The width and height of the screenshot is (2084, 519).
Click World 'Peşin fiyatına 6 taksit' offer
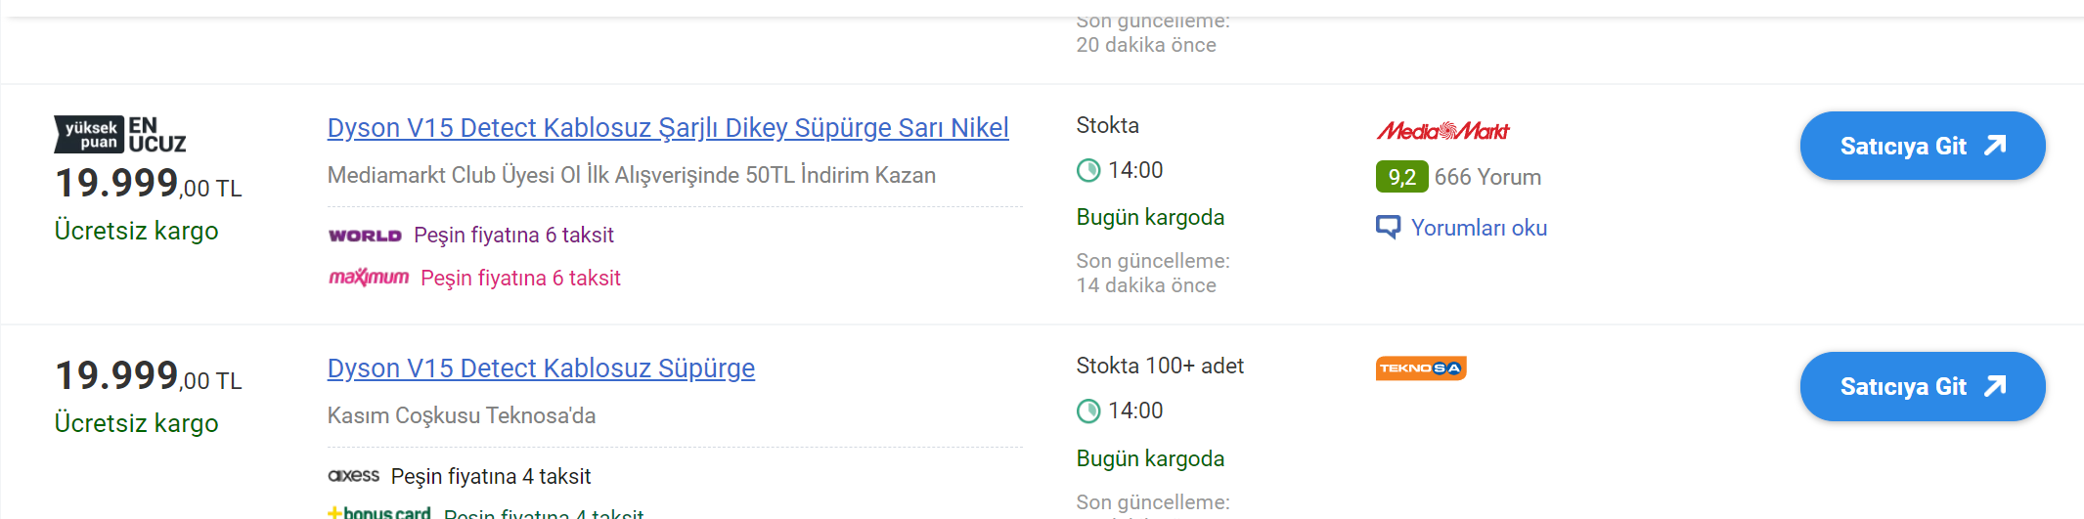pyautogui.click(x=513, y=236)
